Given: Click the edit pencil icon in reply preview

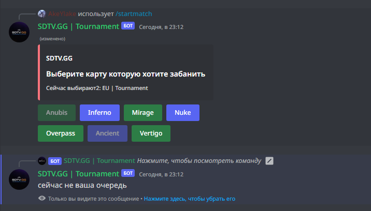Looking at the screenshot, I should pyautogui.click(x=269, y=161).
